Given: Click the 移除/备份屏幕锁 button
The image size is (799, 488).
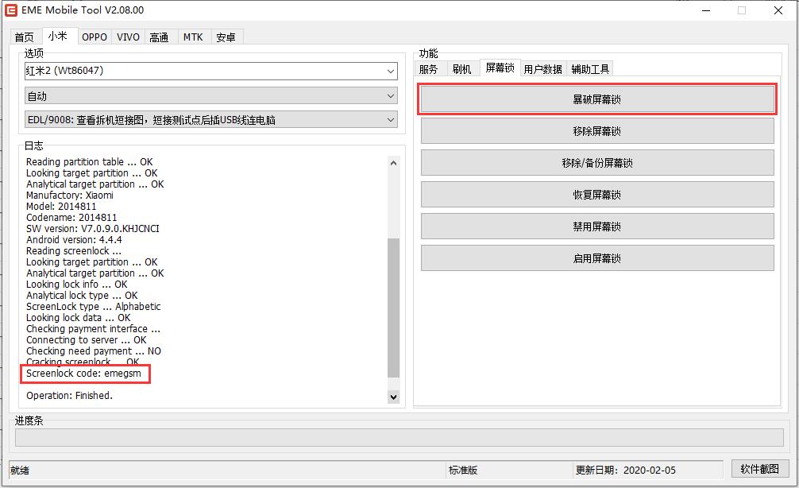Looking at the screenshot, I should [x=597, y=163].
